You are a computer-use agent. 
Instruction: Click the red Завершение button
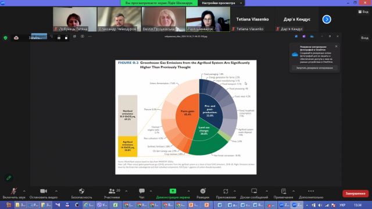(x=355, y=193)
